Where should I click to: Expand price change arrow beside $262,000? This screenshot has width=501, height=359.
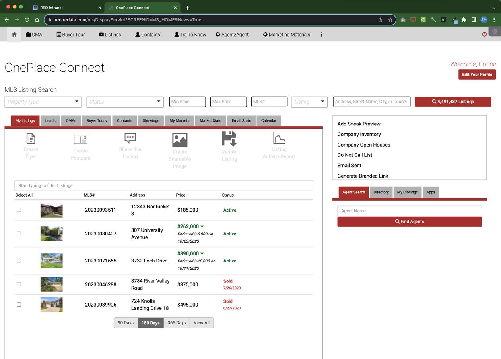pos(202,227)
